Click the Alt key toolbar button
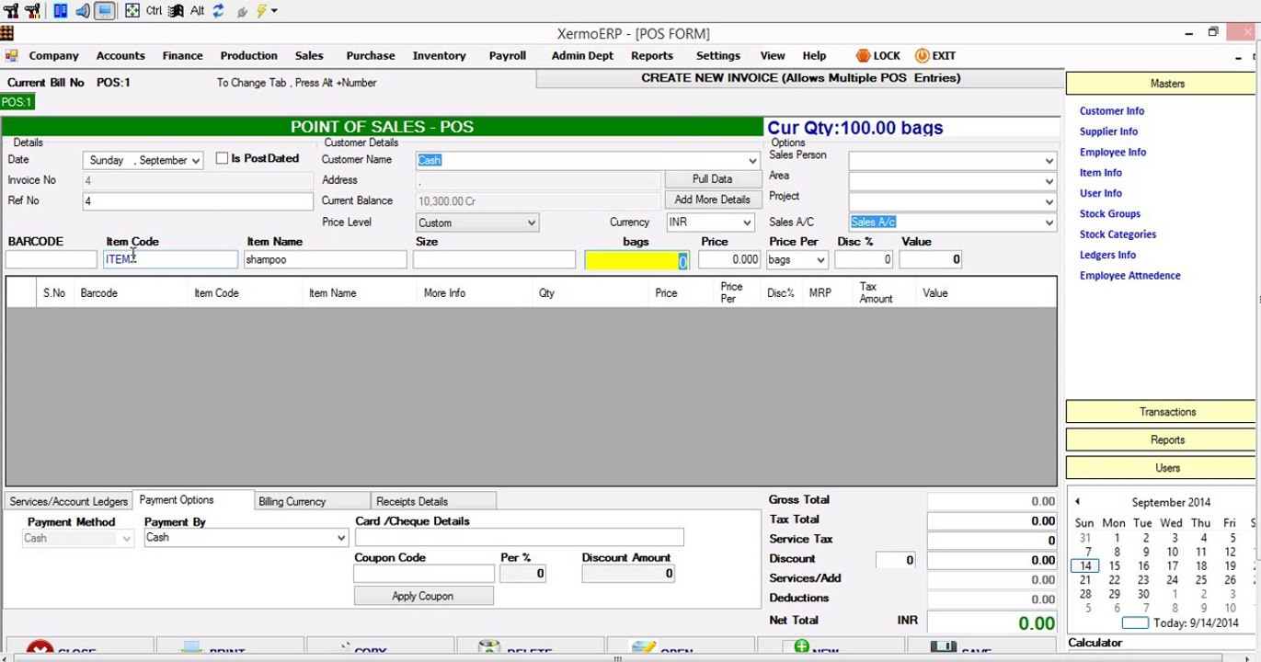 pyautogui.click(x=197, y=11)
